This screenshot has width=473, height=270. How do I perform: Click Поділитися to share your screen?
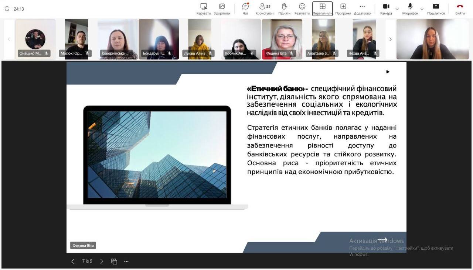[436, 8]
